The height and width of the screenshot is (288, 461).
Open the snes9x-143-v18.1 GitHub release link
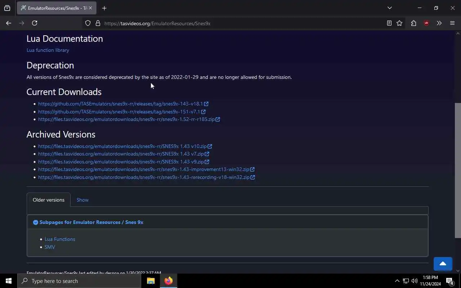click(120, 104)
